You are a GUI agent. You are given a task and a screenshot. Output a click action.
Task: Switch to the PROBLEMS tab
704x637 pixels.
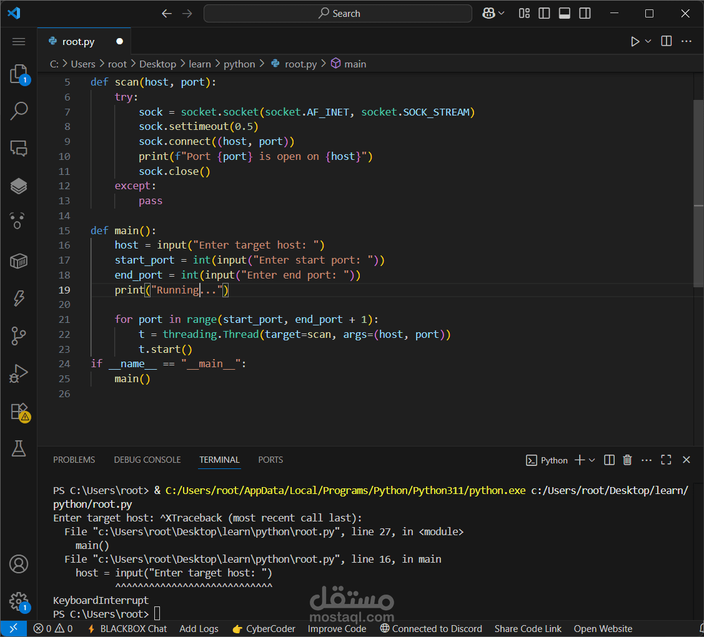click(74, 460)
